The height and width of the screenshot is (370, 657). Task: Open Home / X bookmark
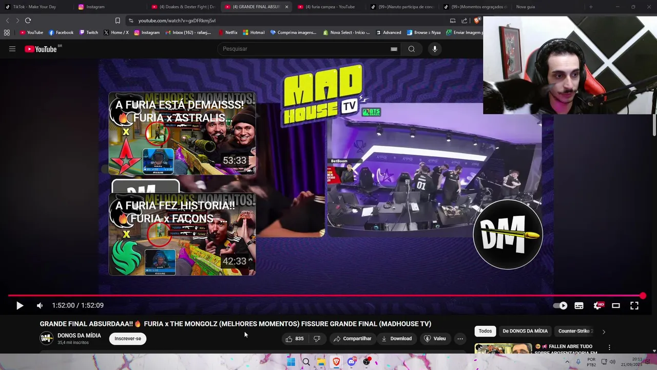tap(116, 32)
